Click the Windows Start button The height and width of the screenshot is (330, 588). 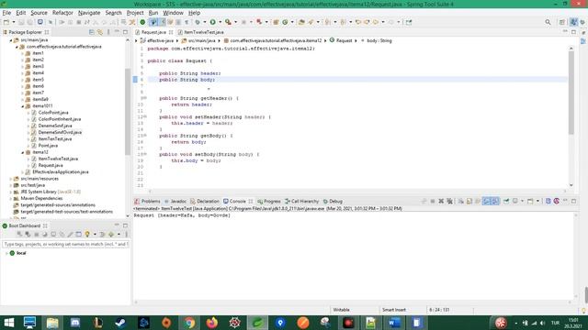pos(8,322)
